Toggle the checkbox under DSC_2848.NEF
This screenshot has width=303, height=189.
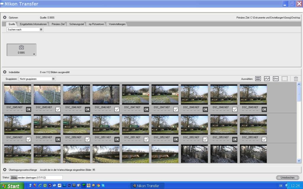235,109
